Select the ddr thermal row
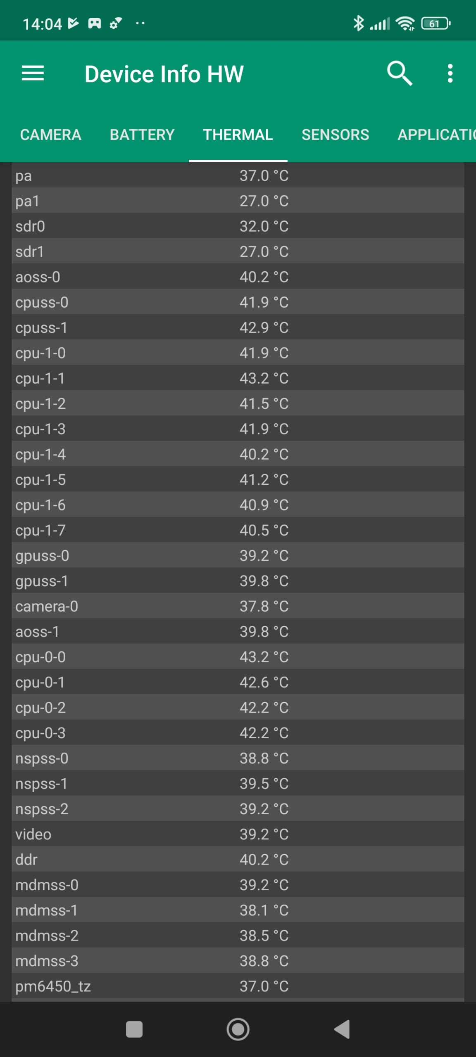476x1057 pixels. 238,859
